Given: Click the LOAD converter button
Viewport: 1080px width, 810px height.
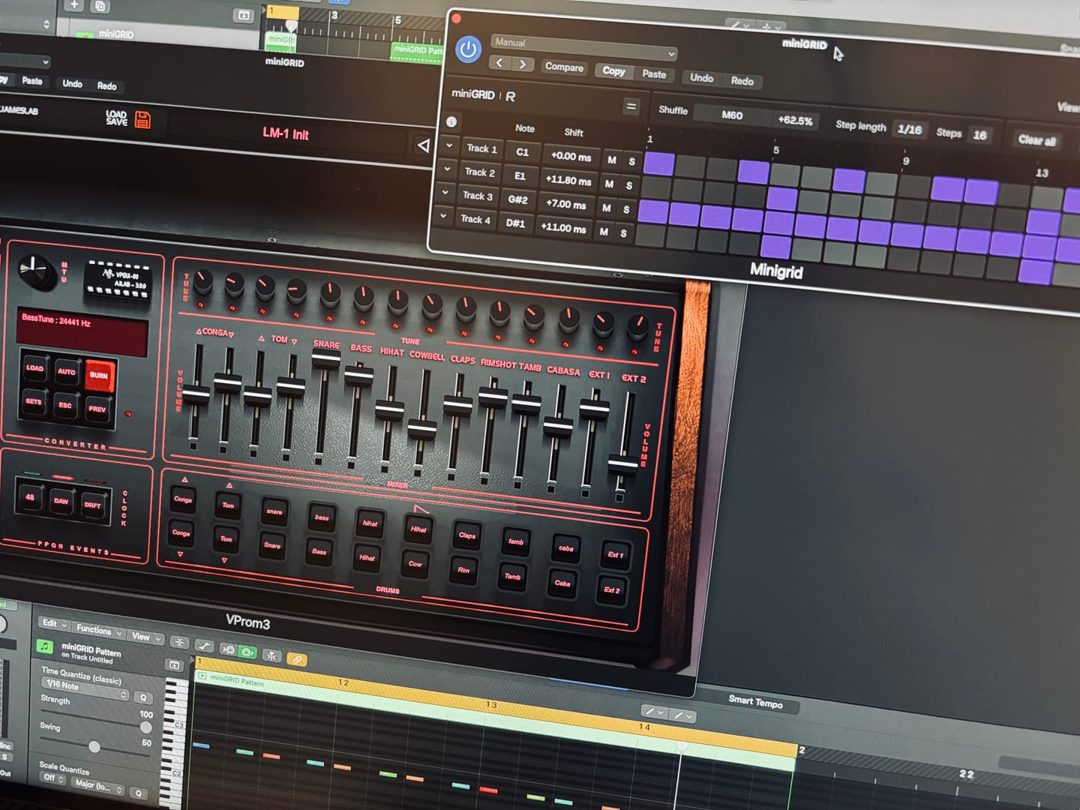Looking at the screenshot, I should [34, 367].
